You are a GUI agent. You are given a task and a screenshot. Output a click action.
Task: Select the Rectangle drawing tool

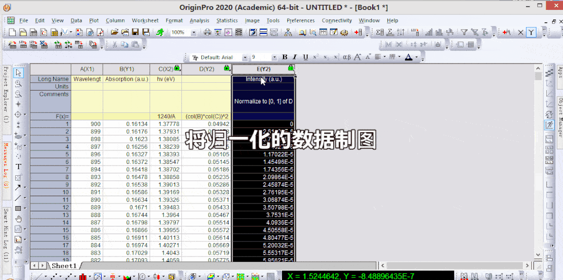(x=18, y=208)
